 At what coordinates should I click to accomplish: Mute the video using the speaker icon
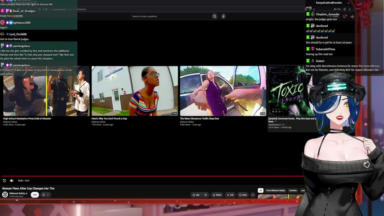tap(12, 181)
